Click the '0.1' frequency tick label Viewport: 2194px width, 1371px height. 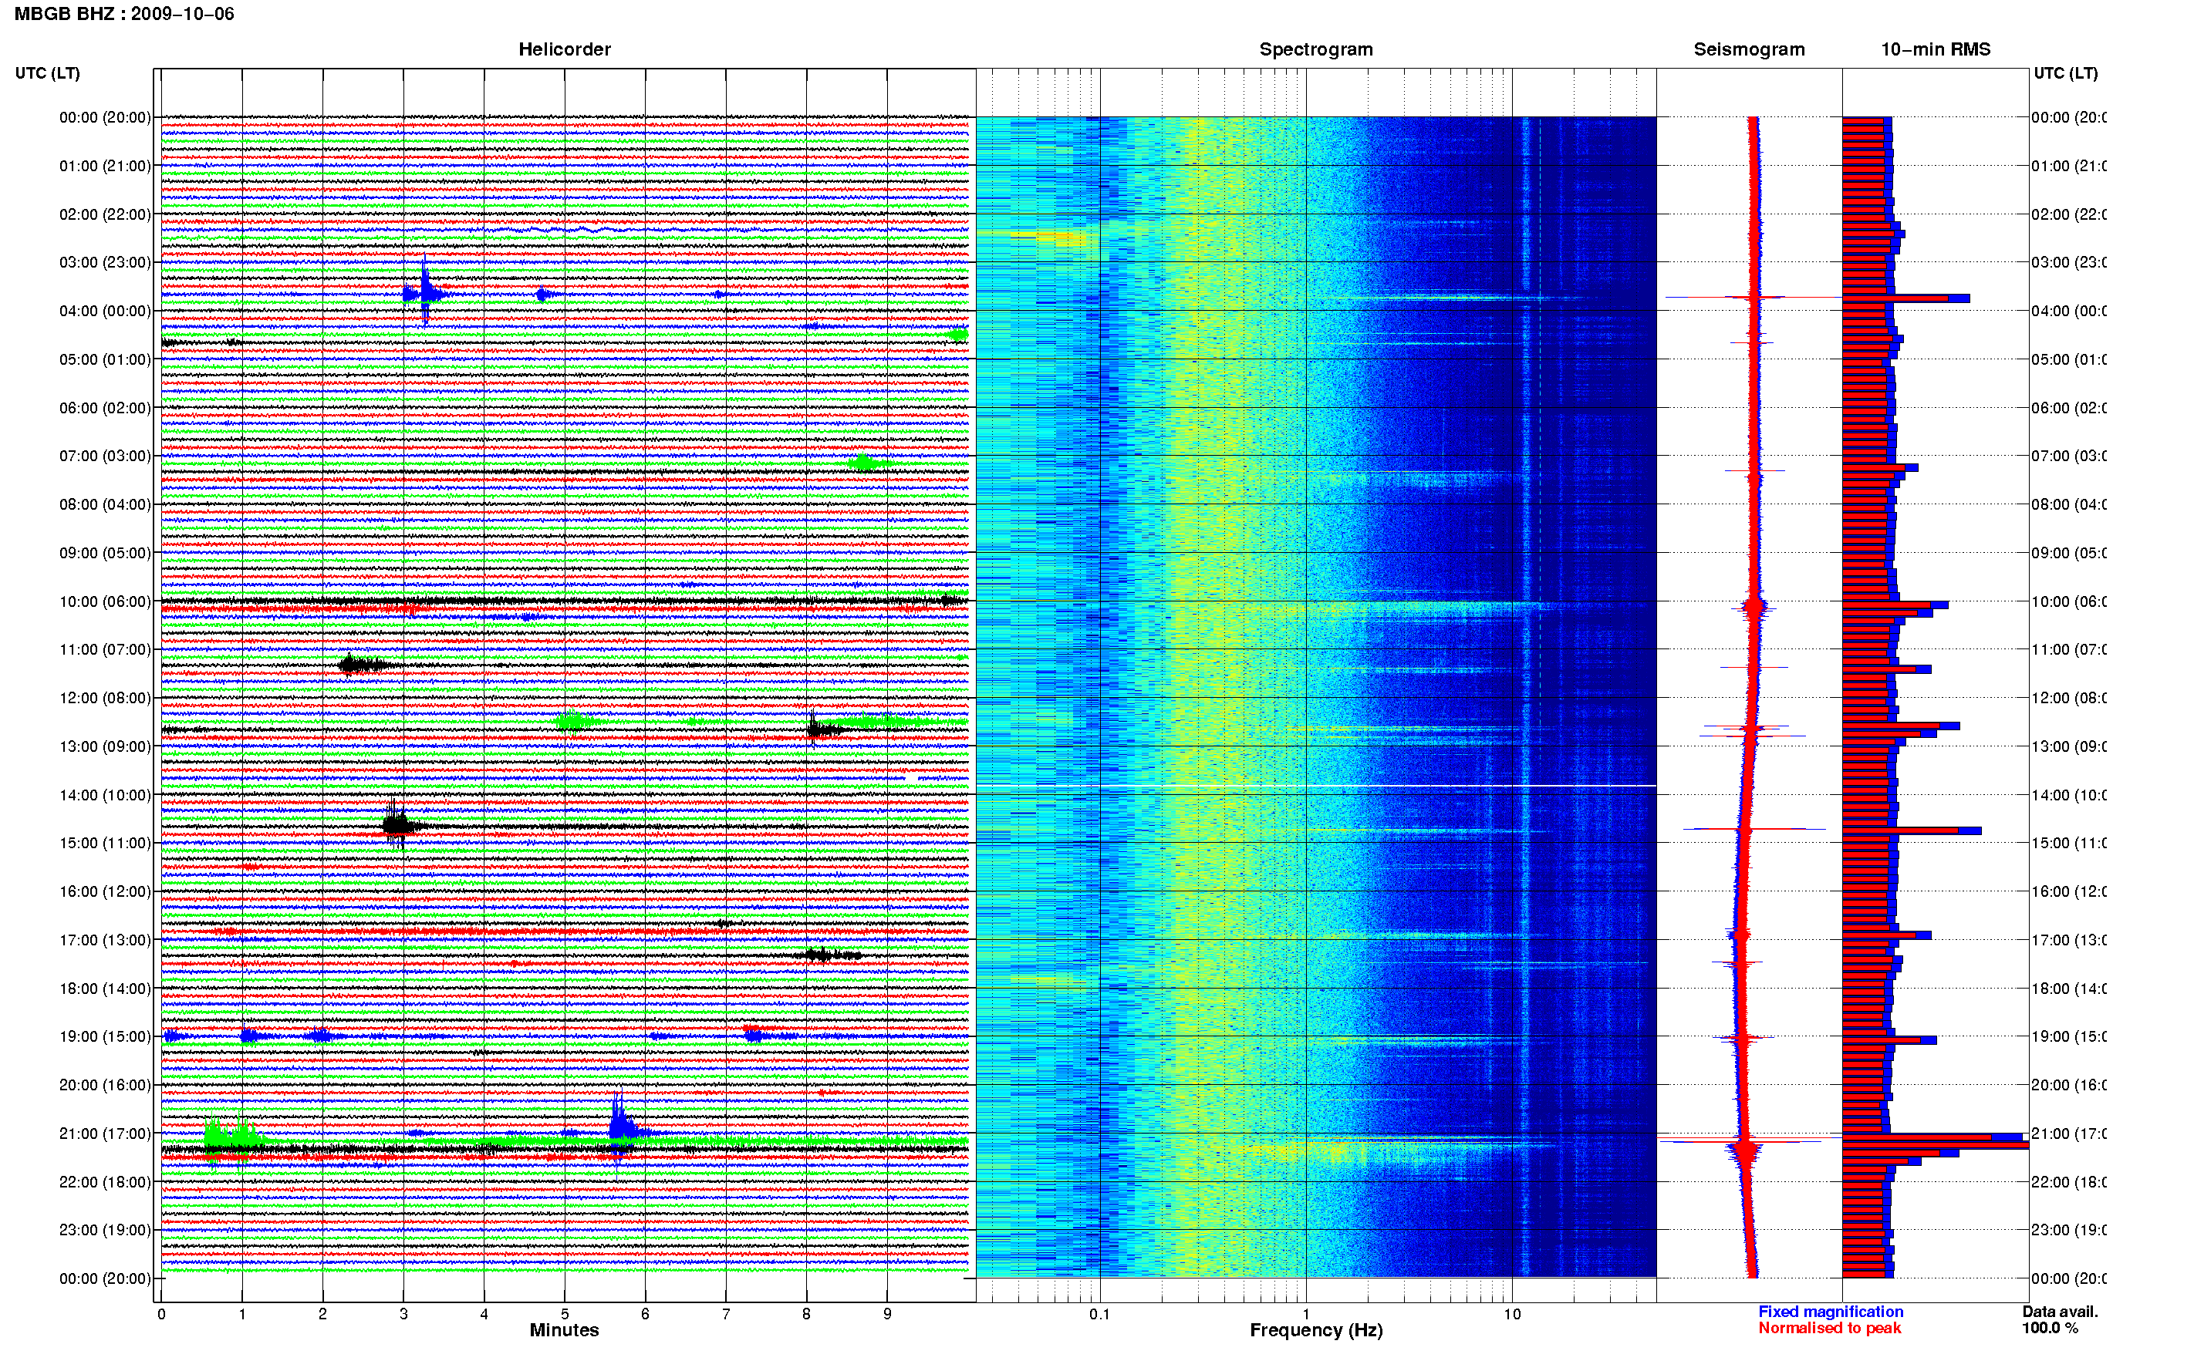coord(1099,1313)
